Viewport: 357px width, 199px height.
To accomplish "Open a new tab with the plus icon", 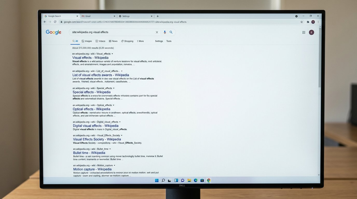I will (157, 16).
